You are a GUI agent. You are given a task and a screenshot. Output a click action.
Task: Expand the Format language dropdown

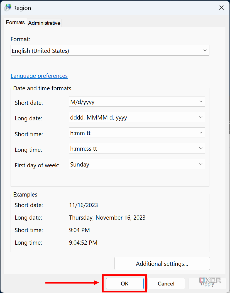pos(110,51)
